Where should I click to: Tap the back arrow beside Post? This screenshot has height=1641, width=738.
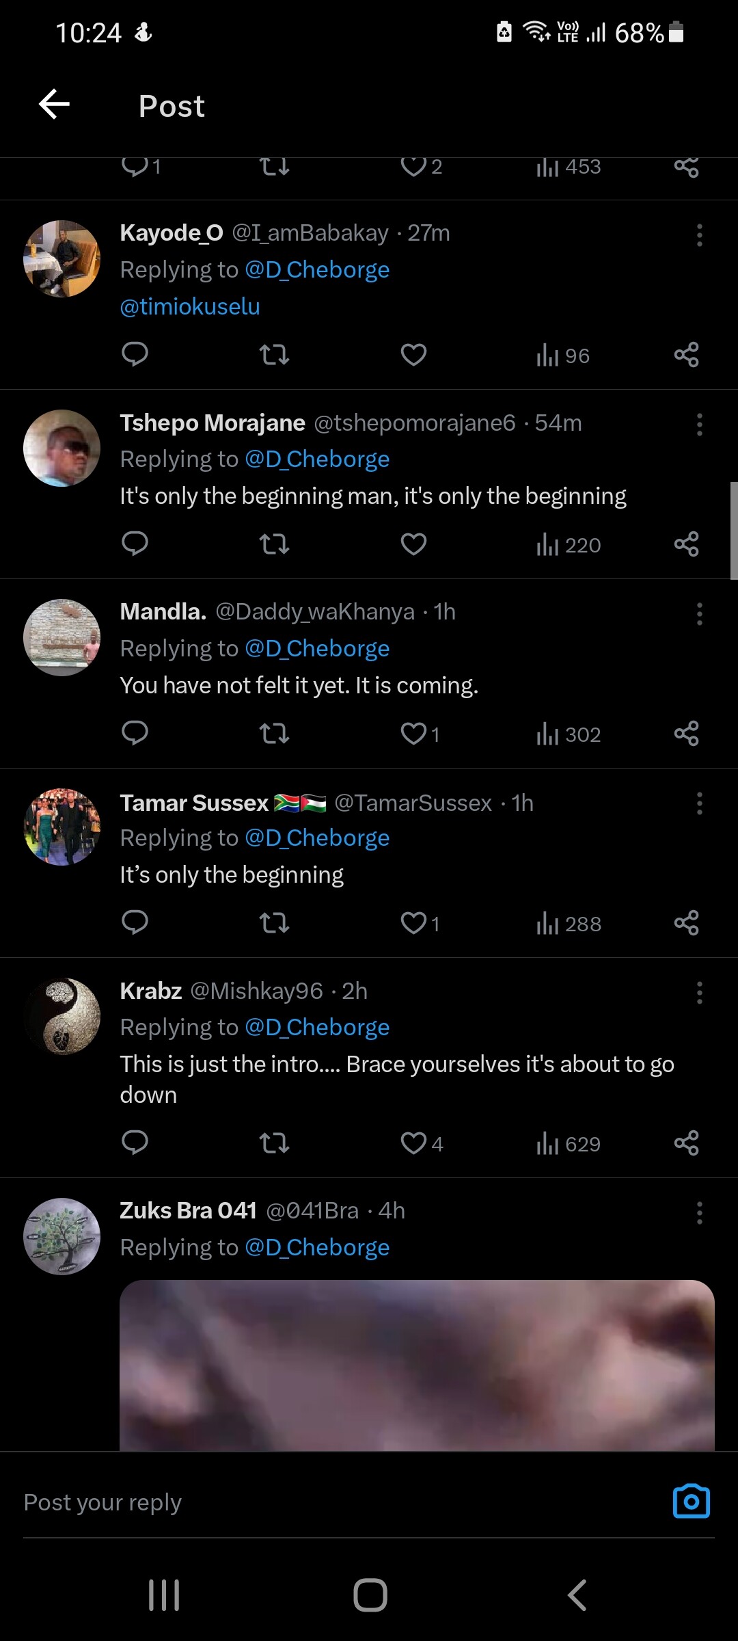click(x=55, y=105)
